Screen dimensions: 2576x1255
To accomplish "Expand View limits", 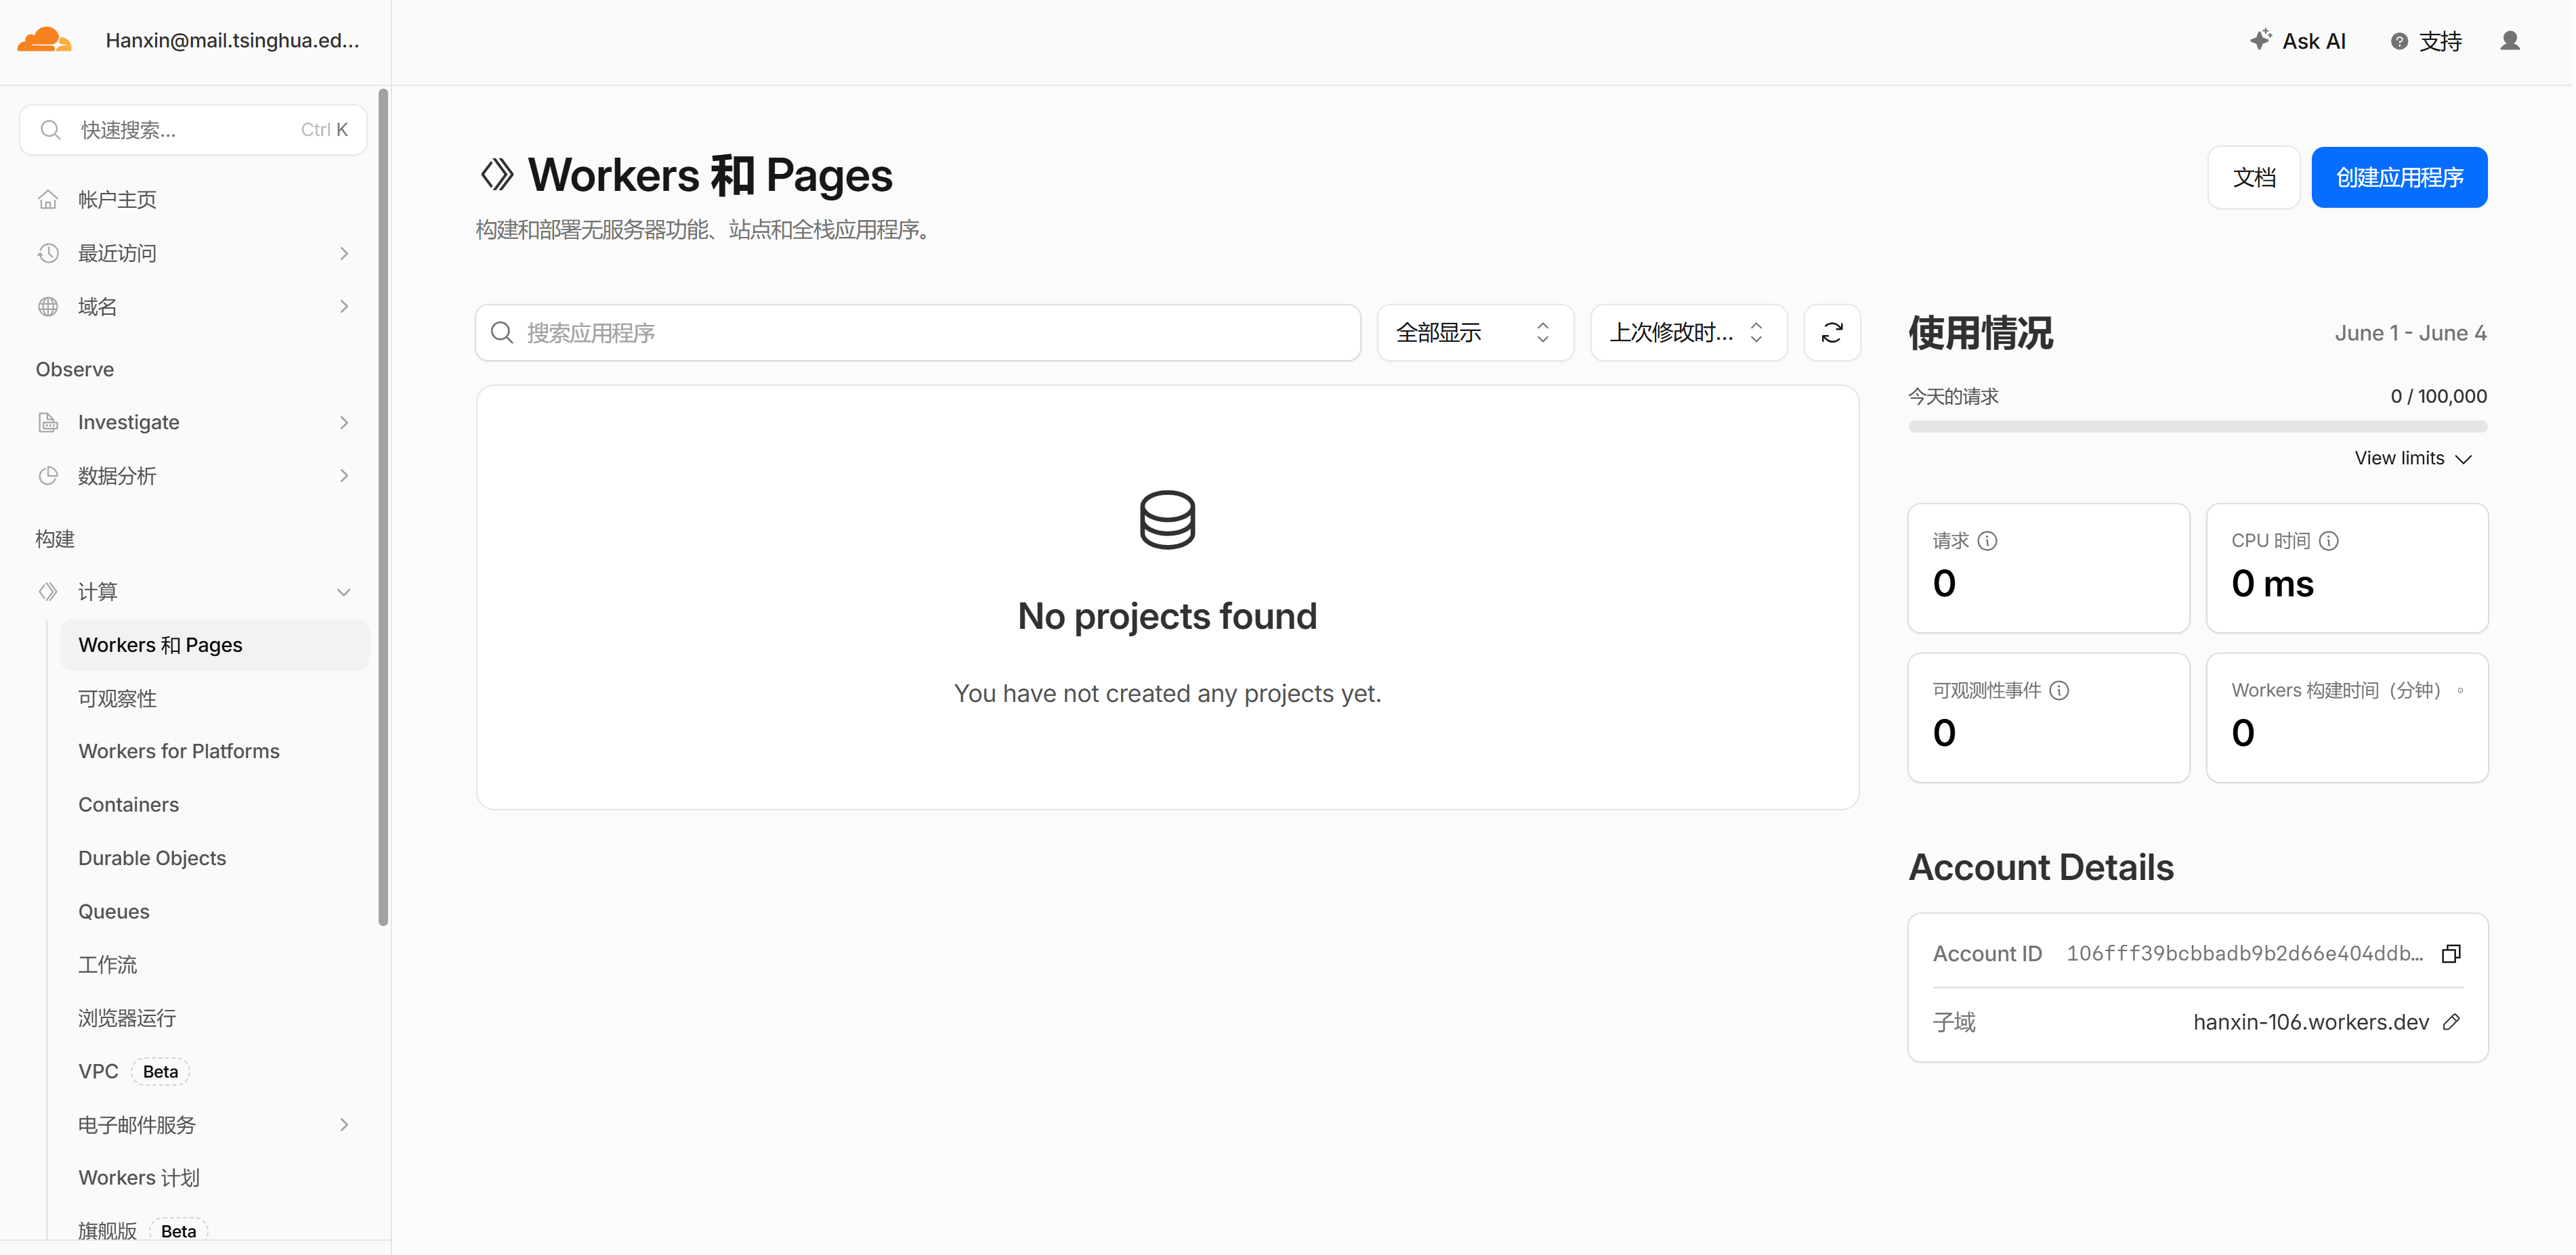I will (2413, 459).
